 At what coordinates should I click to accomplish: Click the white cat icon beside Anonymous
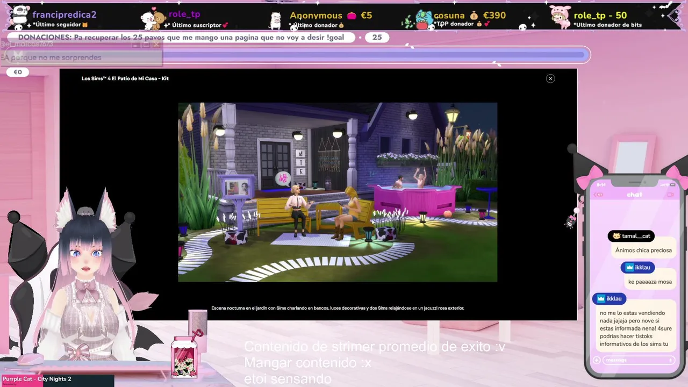(x=275, y=20)
